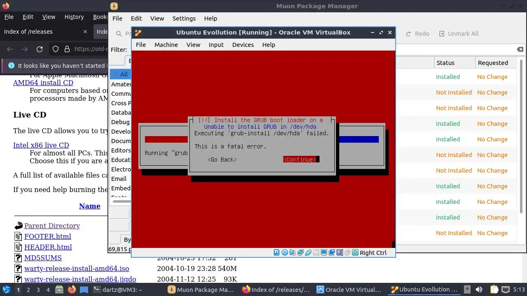Screen dimensions: 527x296
Task: Open Muon Package Manager Settings menu
Action: pos(184,18)
